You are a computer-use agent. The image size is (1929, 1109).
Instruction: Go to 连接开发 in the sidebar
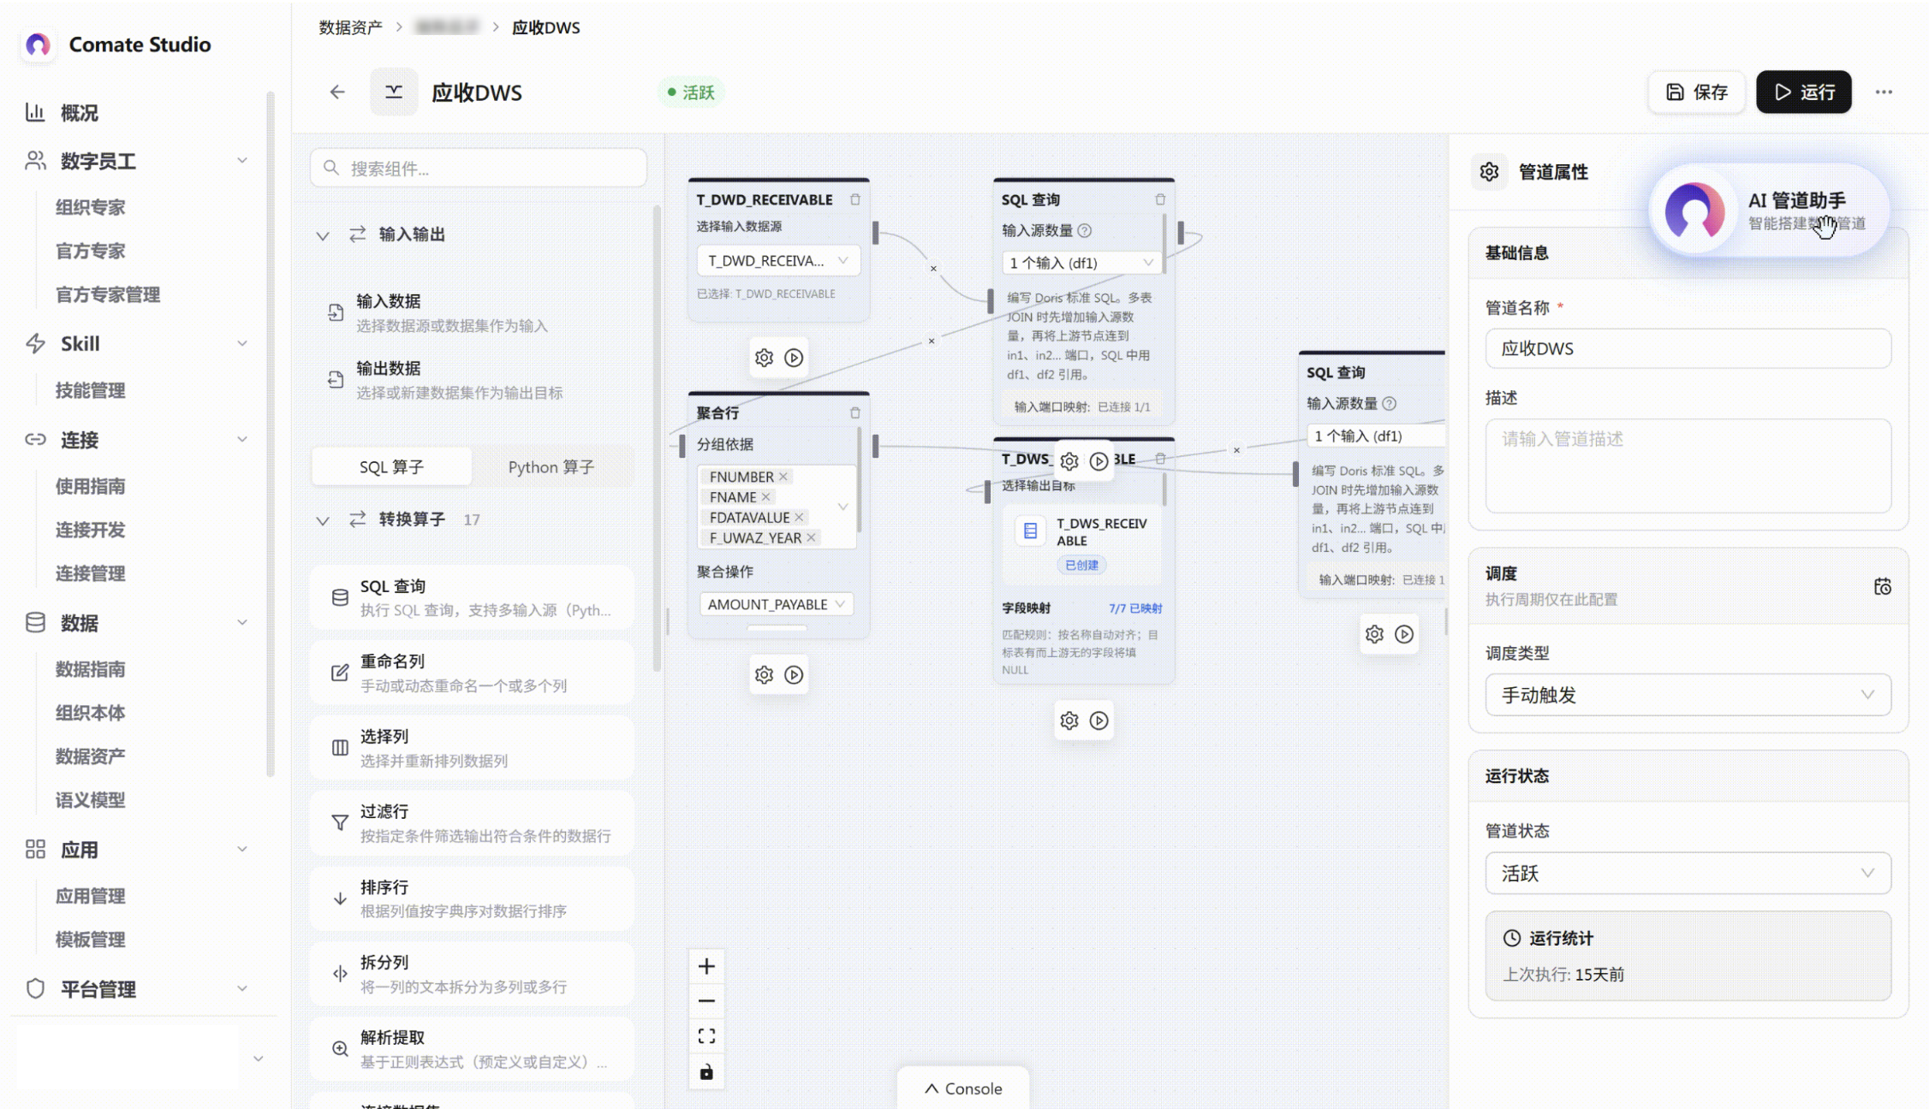click(x=91, y=531)
